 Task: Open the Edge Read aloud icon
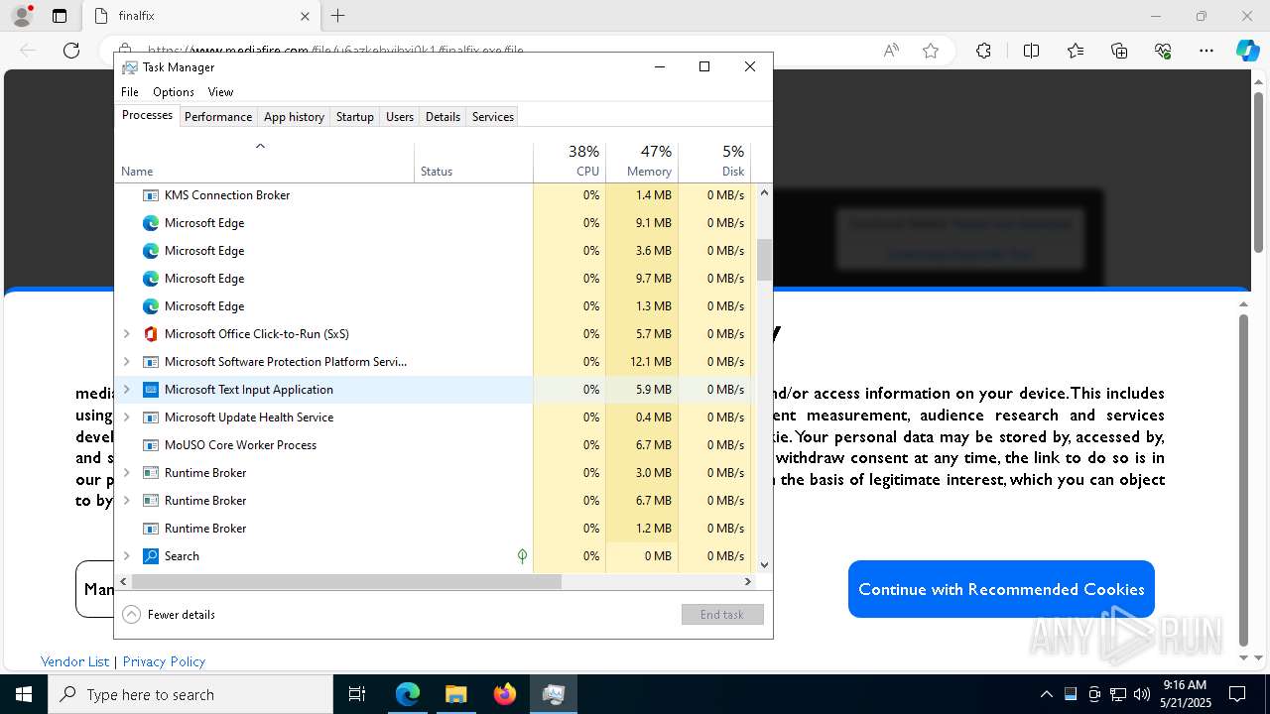pos(891,51)
